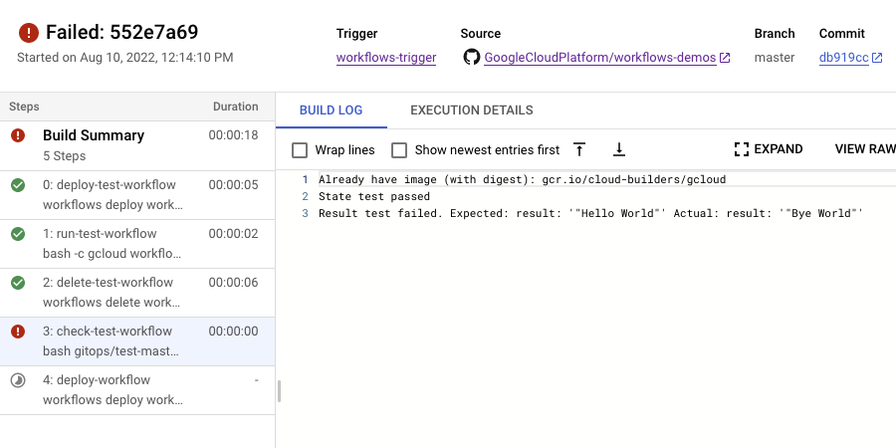Switch to the Execution Details tab
The image size is (896, 448).
[x=471, y=111]
